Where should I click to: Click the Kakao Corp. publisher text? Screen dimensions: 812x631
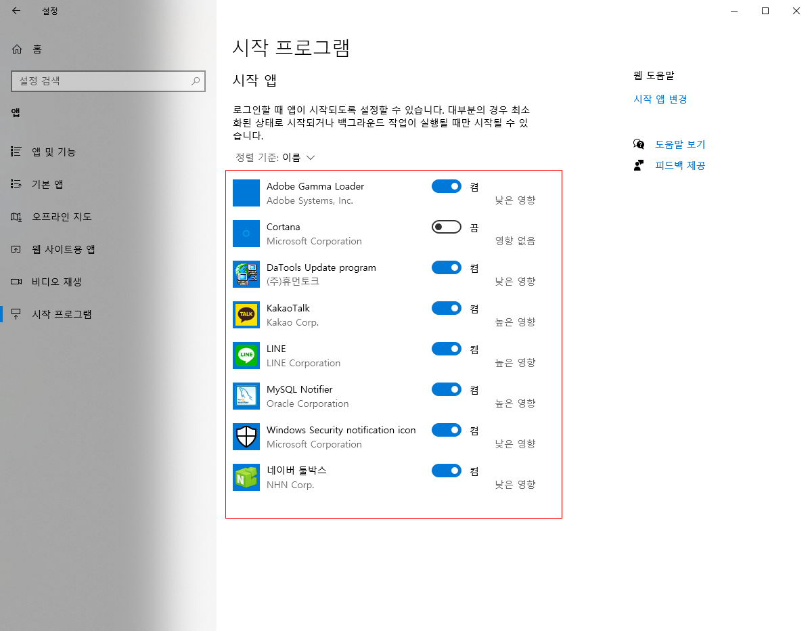pos(292,322)
